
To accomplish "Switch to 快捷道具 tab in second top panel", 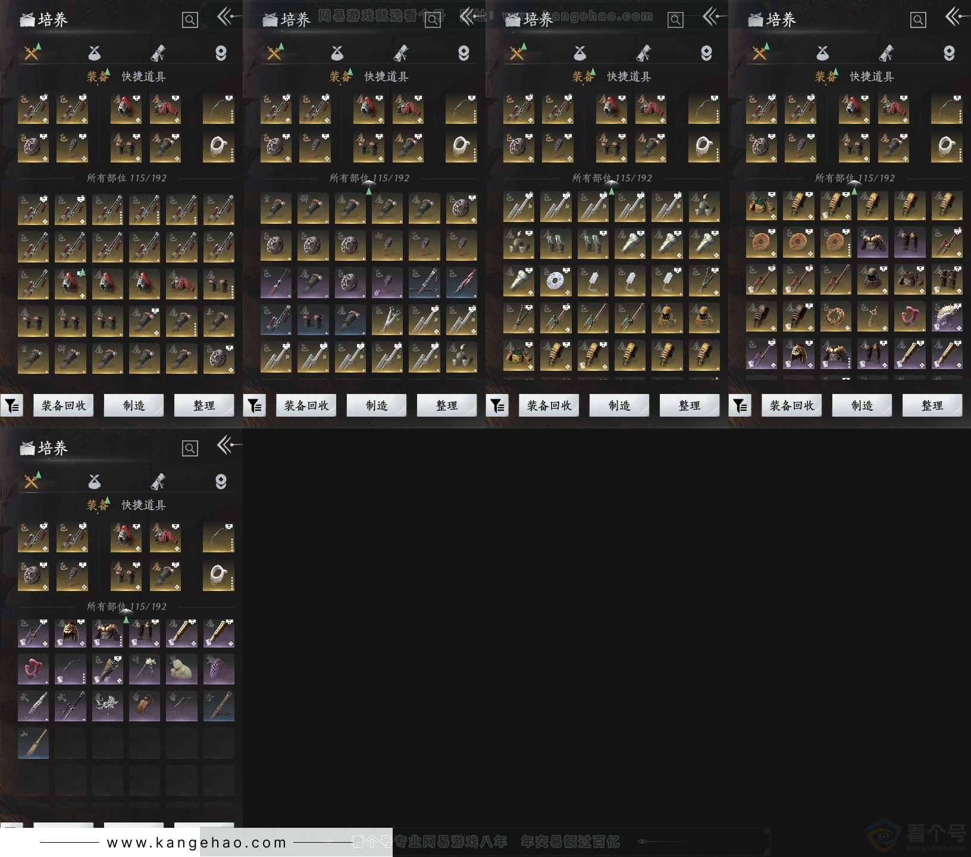I will [386, 77].
